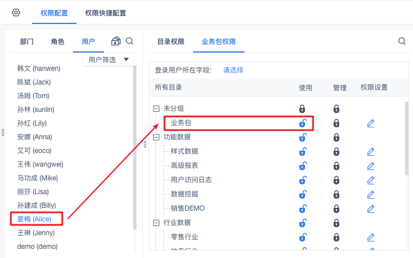Click the lock icon beside the user tab
The width and height of the screenshot is (413, 258).
pos(115,41)
